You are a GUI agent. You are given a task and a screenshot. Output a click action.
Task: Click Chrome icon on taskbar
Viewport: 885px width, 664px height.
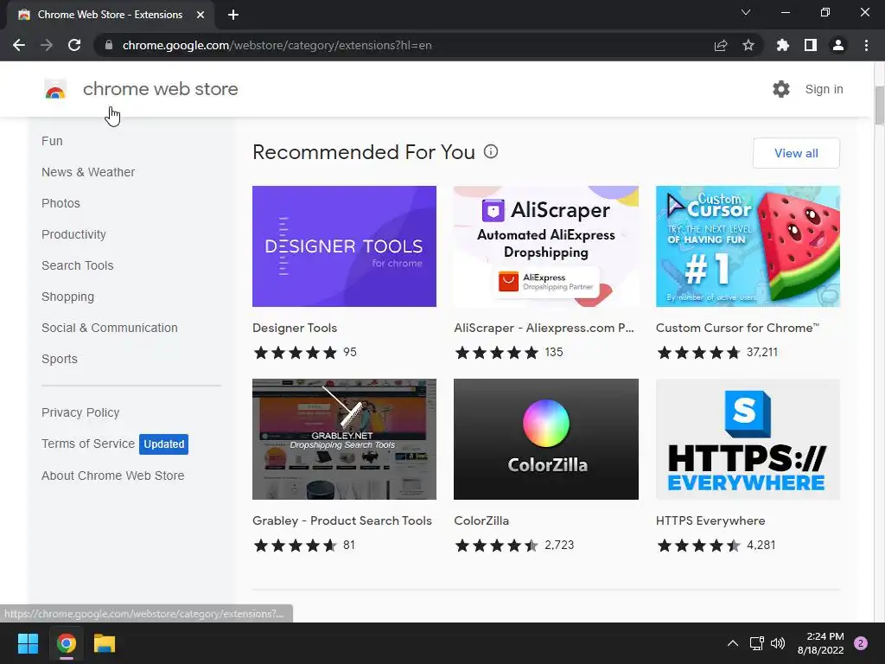tap(67, 643)
